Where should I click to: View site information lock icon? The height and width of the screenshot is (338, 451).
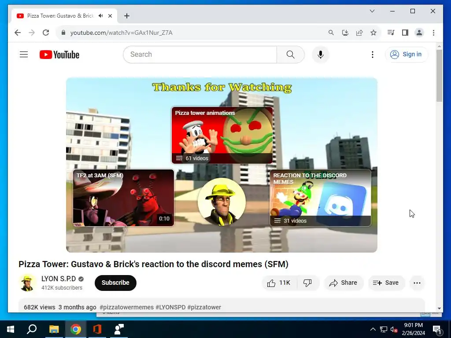tap(63, 33)
